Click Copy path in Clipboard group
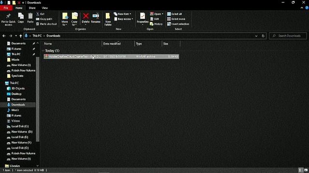 (x=44, y=19)
